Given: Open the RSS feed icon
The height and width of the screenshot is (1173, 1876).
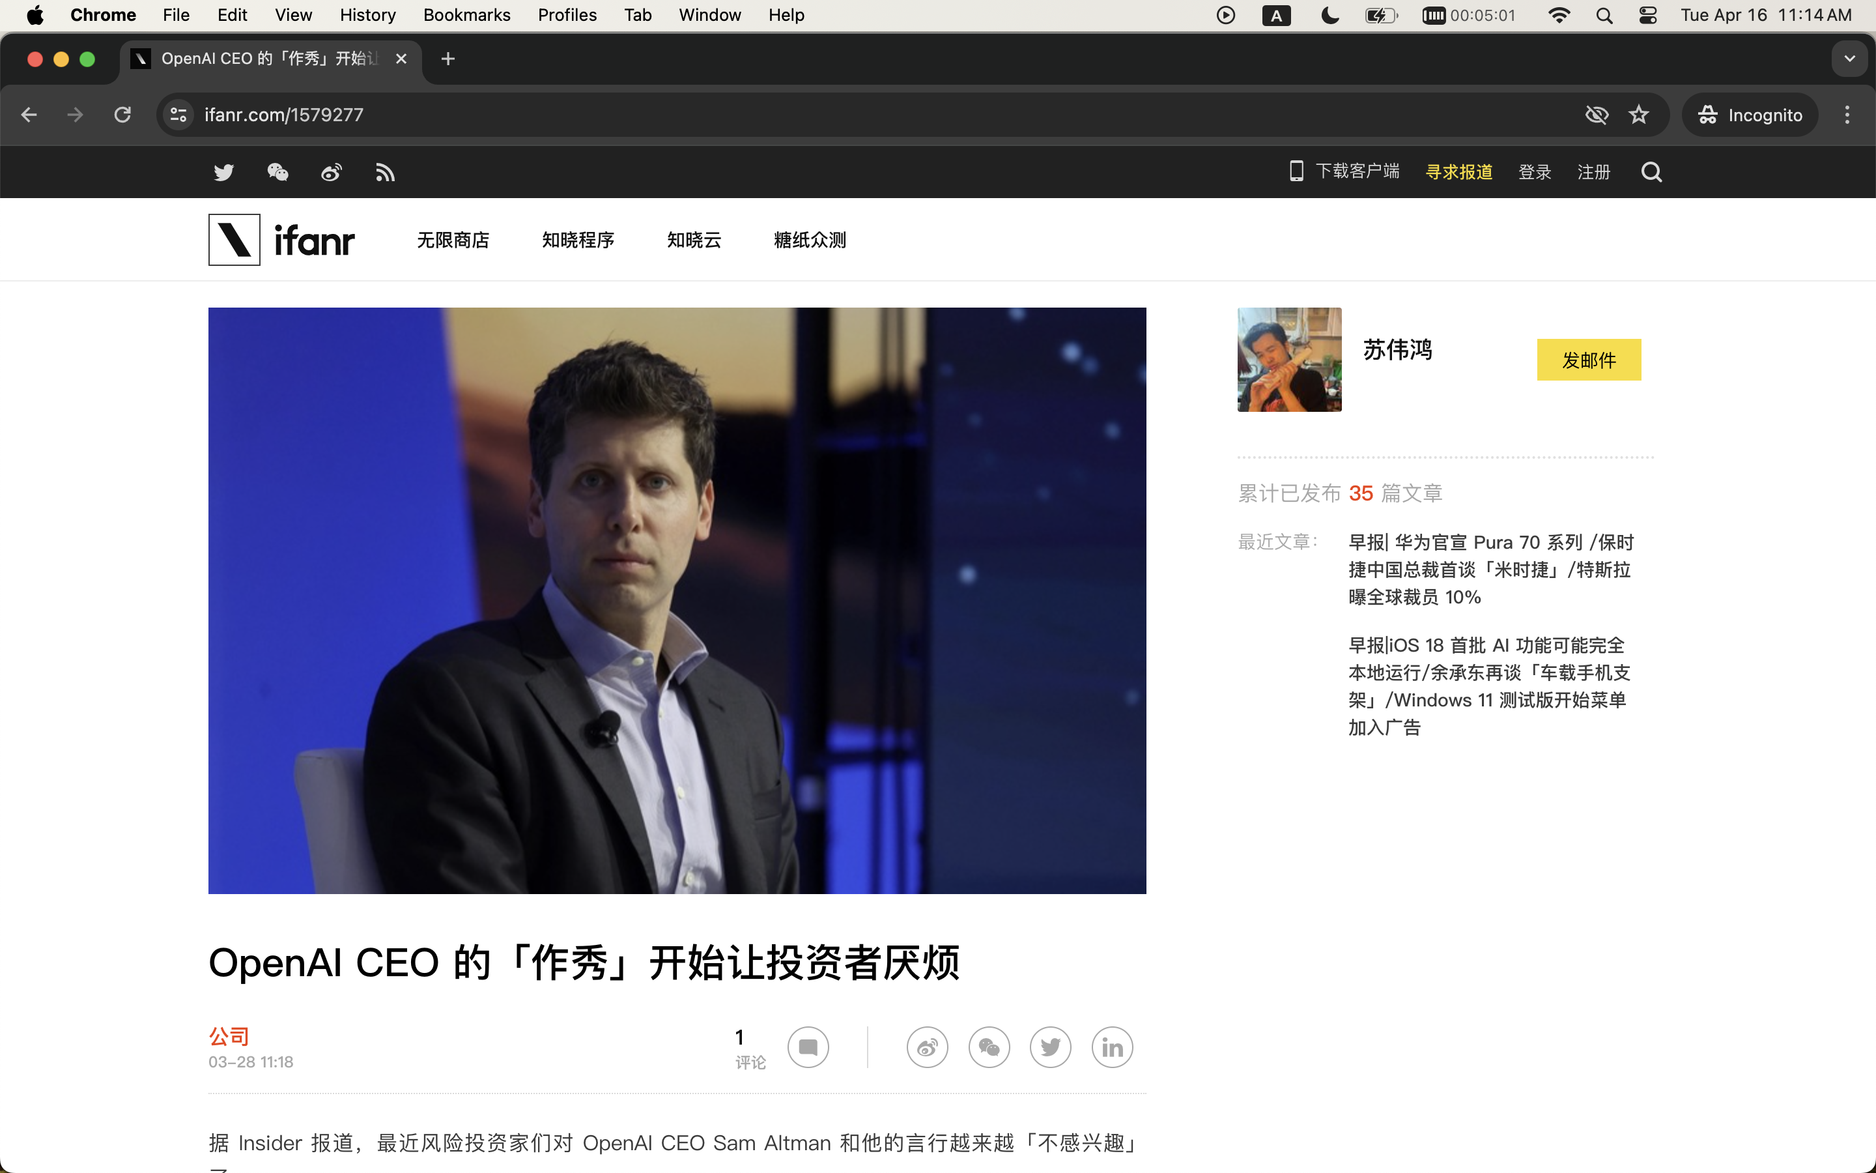Looking at the screenshot, I should point(385,172).
